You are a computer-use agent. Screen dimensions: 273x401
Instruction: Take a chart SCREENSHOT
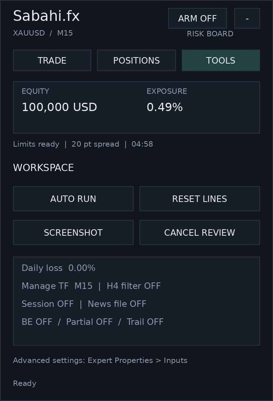pyautogui.click(x=73, y=232)
